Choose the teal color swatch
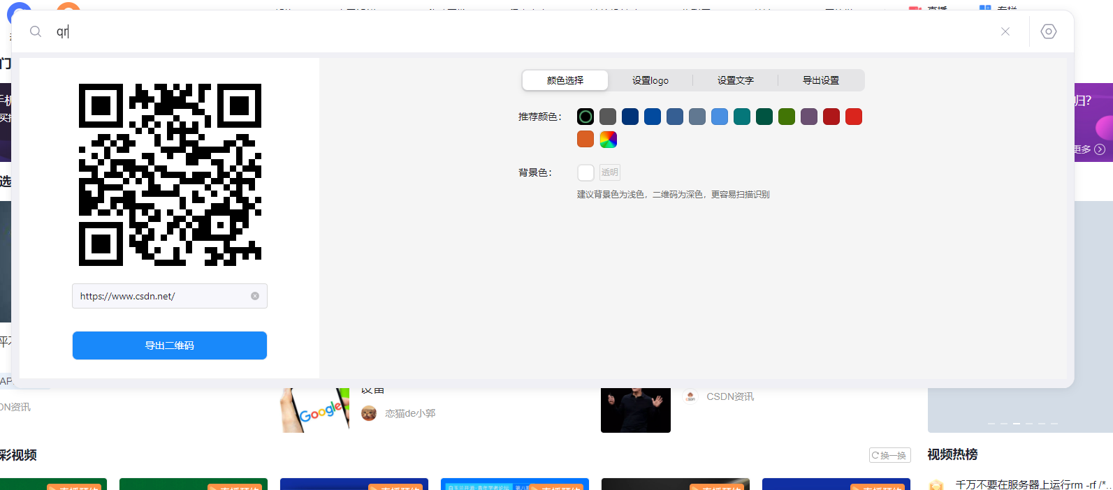The width and height of the screenshot is (1113, 490). [x=742, y=117]
